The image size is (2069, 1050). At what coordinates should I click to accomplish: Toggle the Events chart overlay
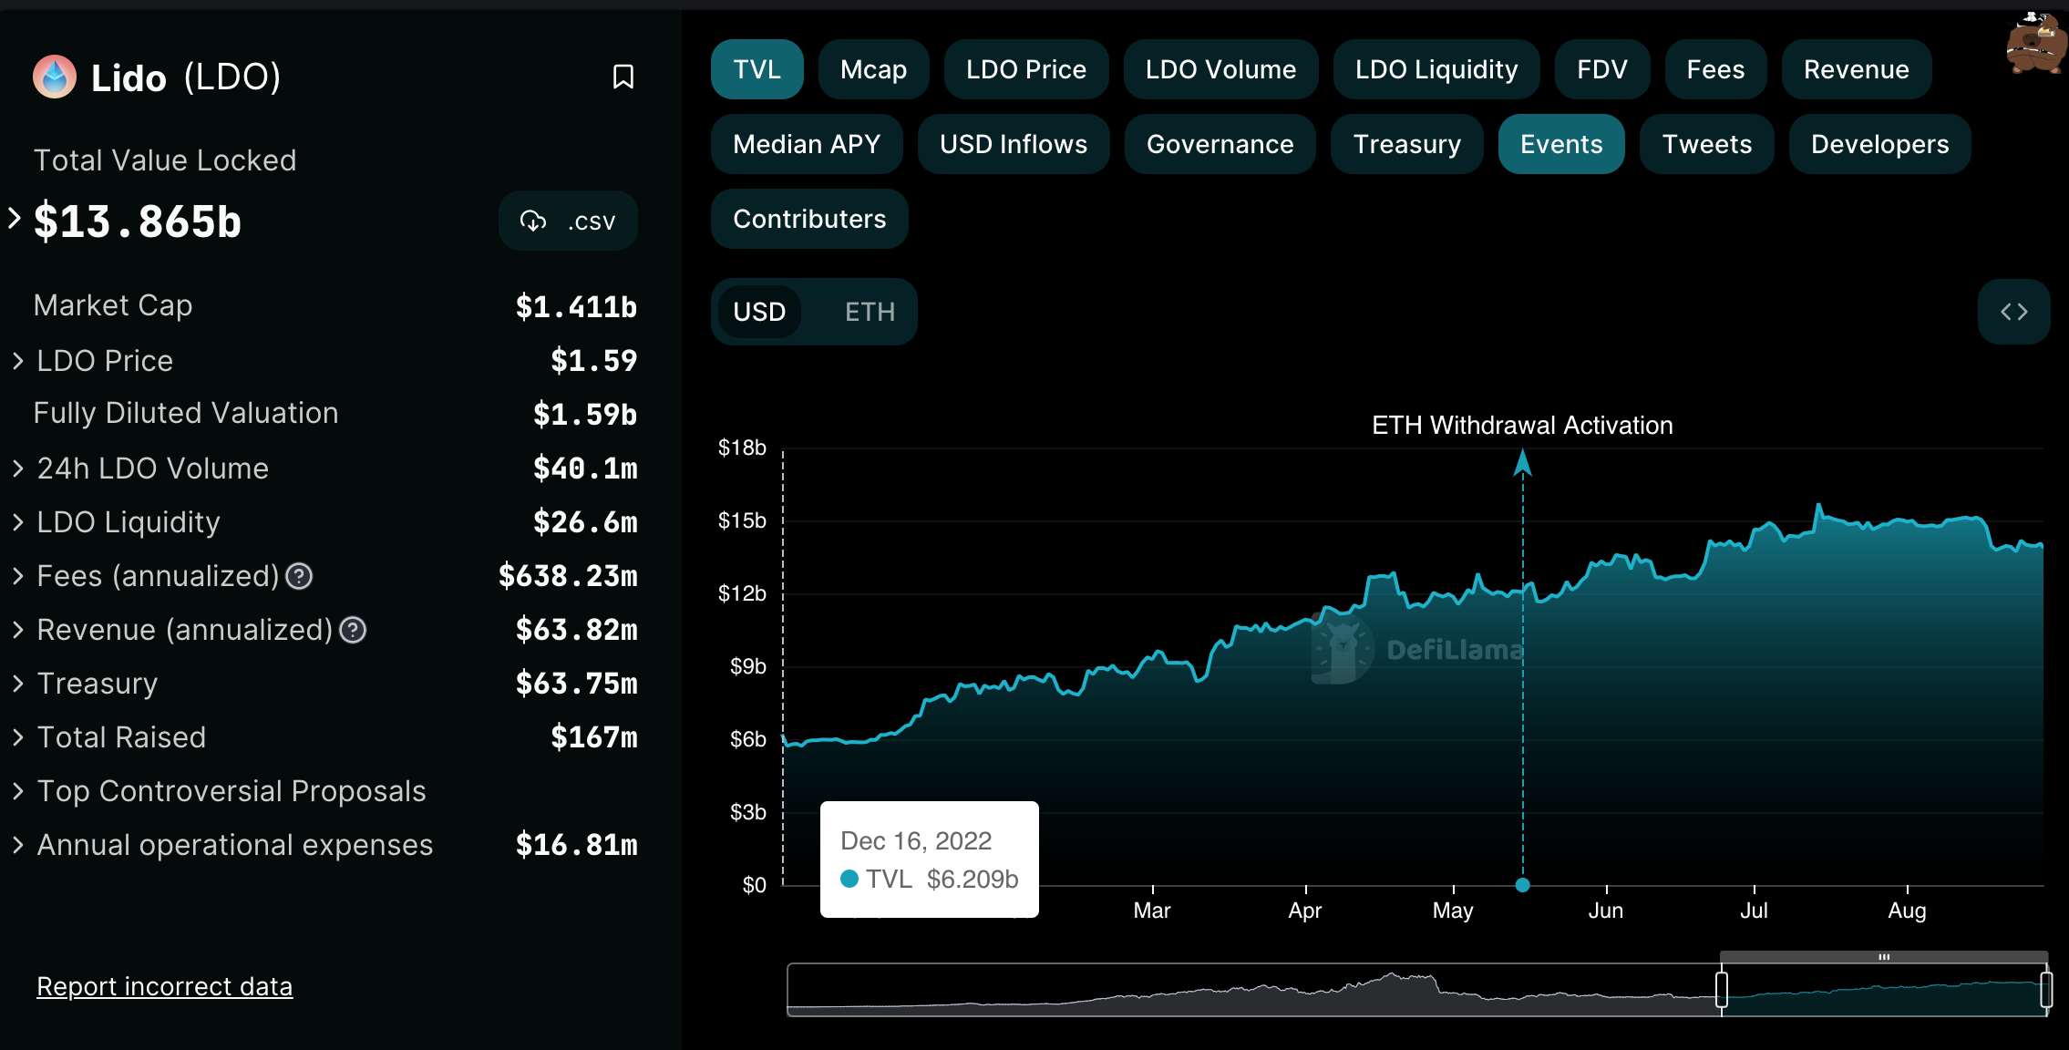(1560, 144)
